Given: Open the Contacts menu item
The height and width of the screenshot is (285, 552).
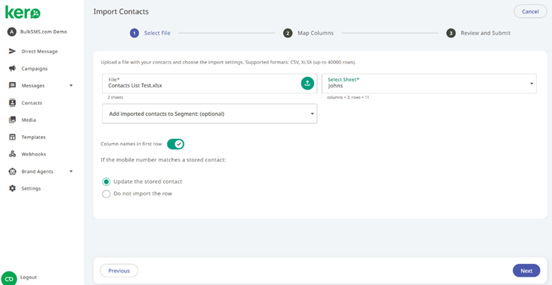Looking at the screenshot, I should (x=32, y=103).
